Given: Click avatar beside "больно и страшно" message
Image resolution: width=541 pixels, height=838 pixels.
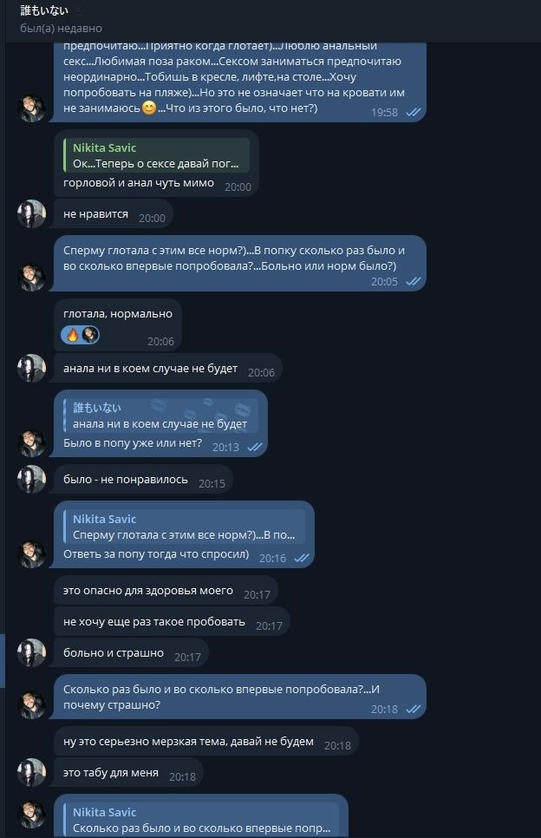Looking at the screenshot, I should point(32,653).
